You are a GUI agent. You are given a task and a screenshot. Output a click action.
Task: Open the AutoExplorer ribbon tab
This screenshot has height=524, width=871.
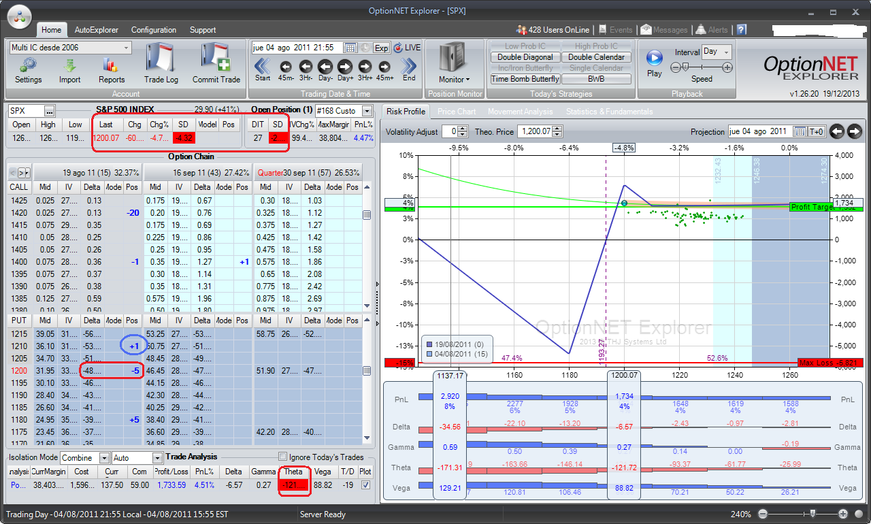96,30
